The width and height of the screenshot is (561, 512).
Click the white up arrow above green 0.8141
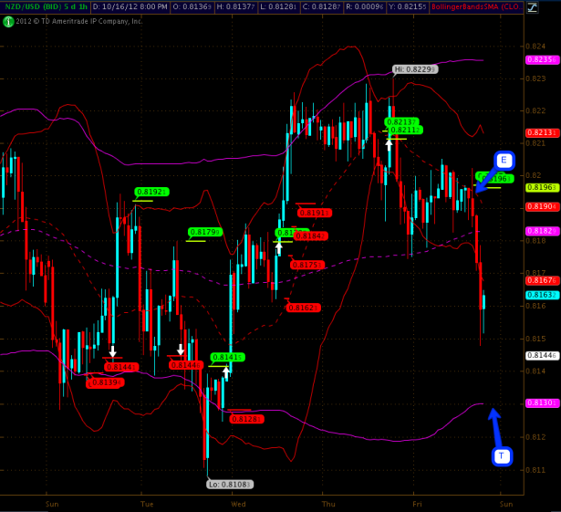pos(225,372)
